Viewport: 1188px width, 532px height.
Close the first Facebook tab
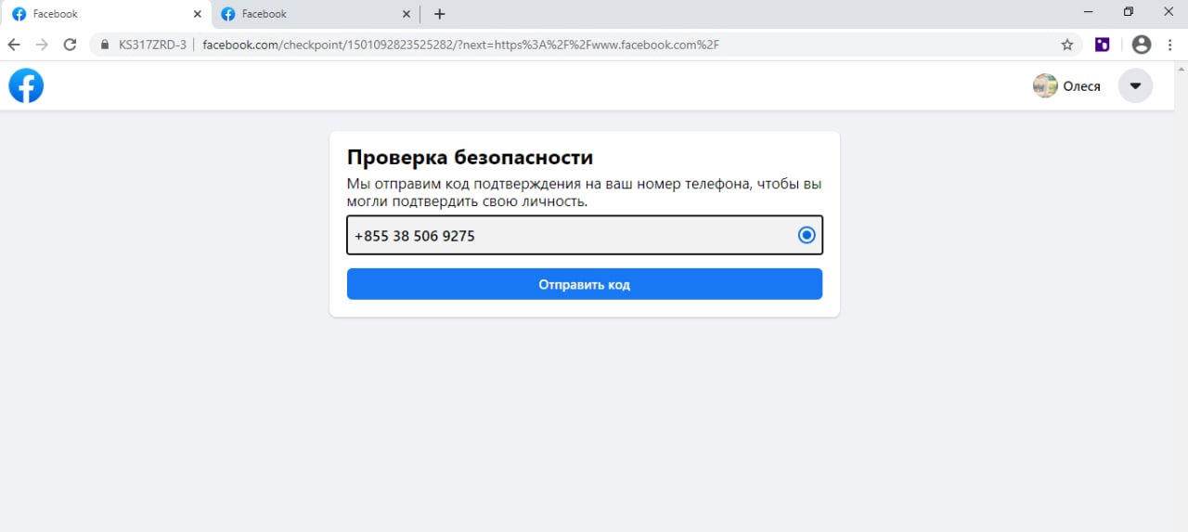[x=197, y=14]
